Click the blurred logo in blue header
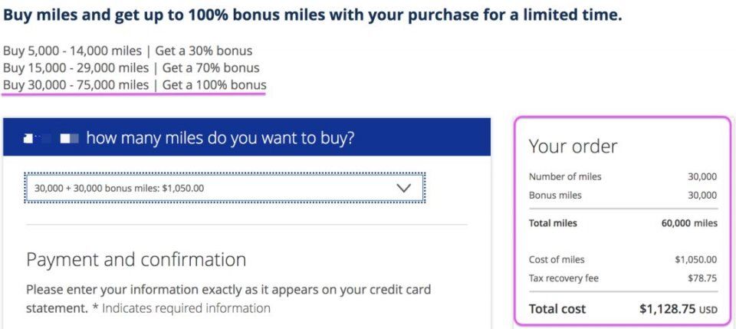Screen dimensions: 736x329 (x=51, y=139)
